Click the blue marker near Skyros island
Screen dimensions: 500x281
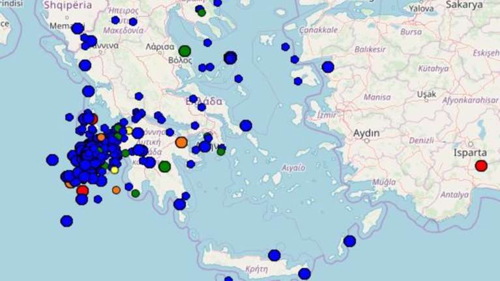[239, 78]
